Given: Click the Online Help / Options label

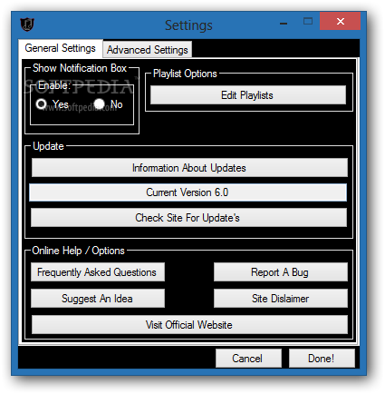Looking at the screenshot, I should point(78,251).
